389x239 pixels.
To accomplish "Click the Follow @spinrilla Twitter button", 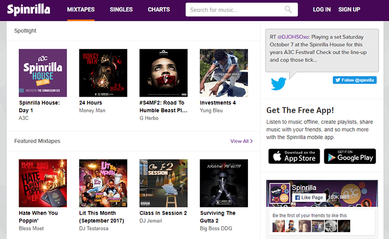I will 355,80.
